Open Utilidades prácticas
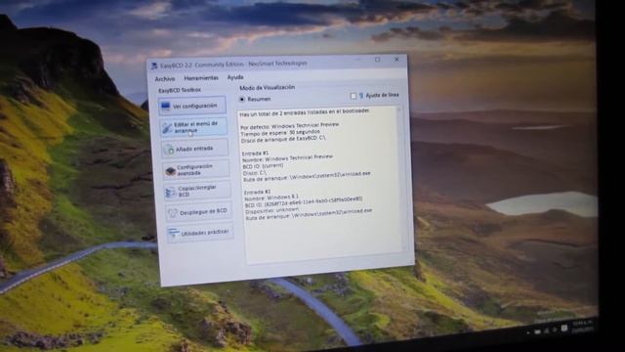625x352 pixels. (x=200, y=233)
